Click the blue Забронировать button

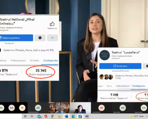click(x=16, y=38)
